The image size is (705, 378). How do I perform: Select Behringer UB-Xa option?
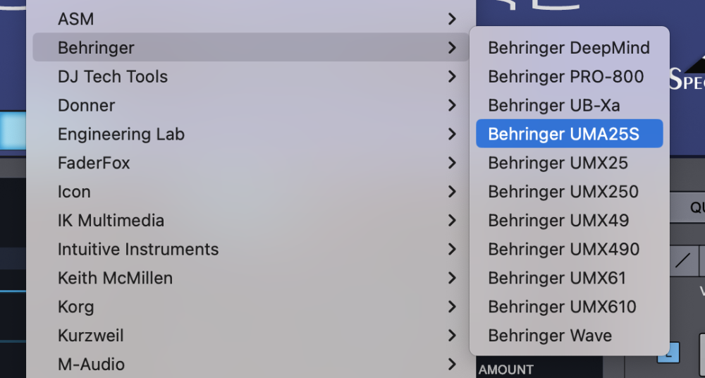click(x=554, y=106)
